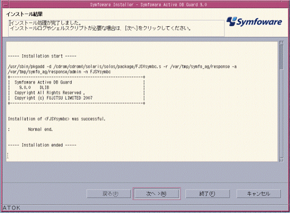Click the "Normal end." log line
Image resolution: width=290 pixels, height=213 pixels.
pyautogui.click(x=40, y=129)
